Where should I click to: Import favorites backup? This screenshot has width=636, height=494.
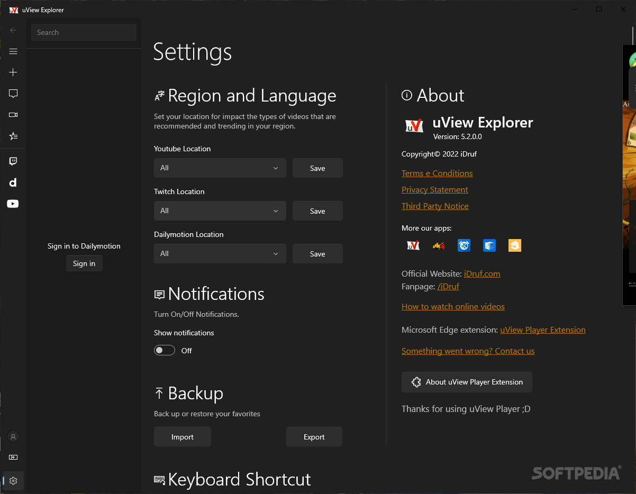coord(183,437)
